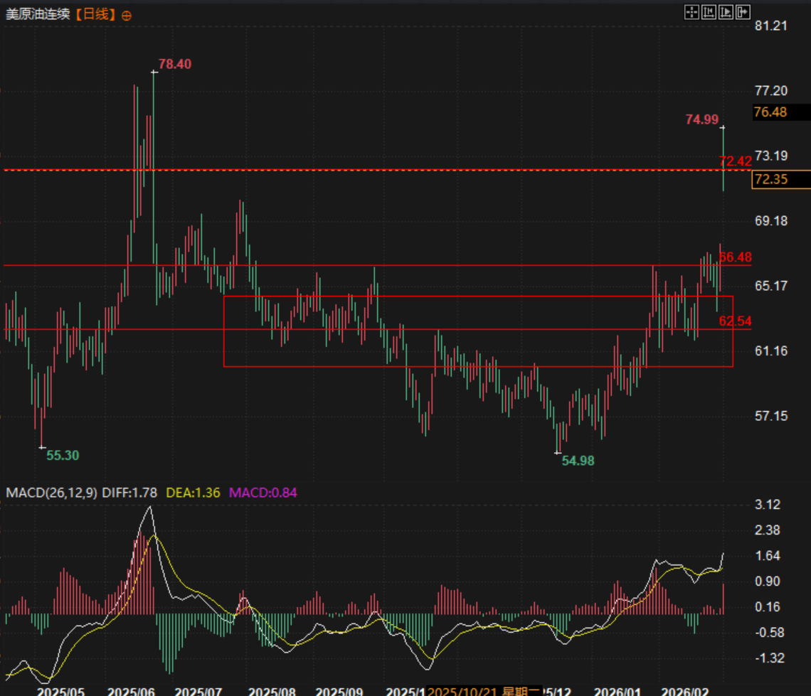Click the 55.30 low price label
Viewport: 811px width, 696px height.
63,455
